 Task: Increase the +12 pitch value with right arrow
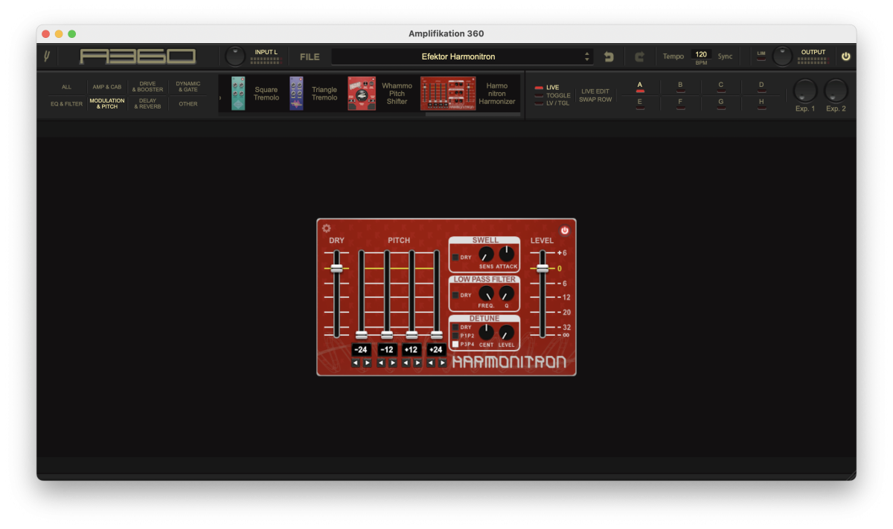click(x=417, y=363)
